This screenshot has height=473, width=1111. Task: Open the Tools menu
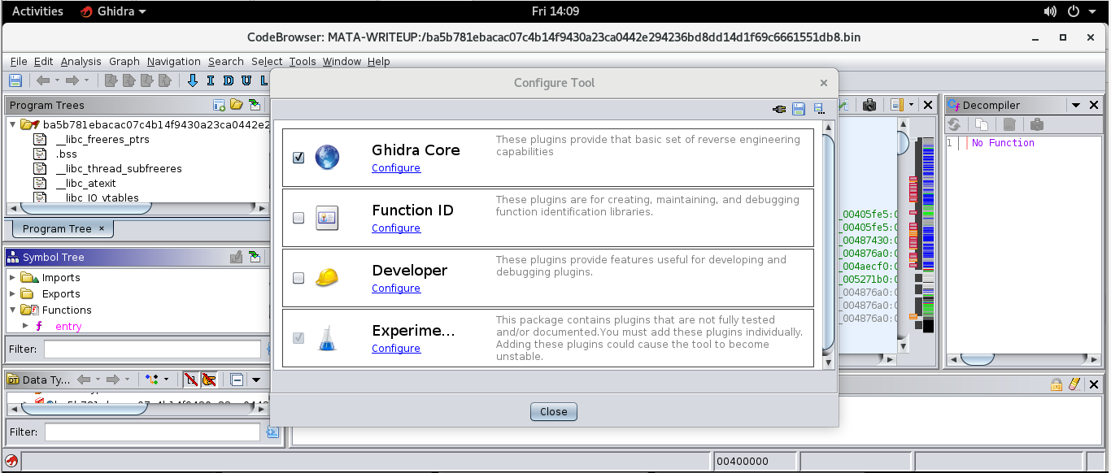pos(303,62)
